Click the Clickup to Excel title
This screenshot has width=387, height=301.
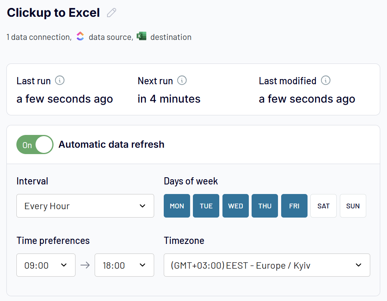click(53, 13)
